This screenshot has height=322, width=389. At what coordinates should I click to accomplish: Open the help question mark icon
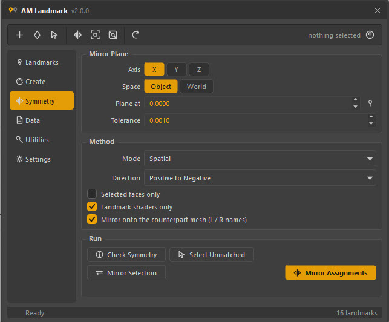pos(370,35)
